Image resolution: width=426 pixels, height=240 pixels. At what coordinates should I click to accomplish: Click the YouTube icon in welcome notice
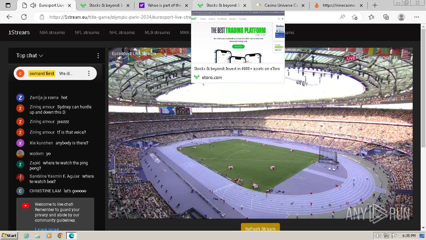click(x=26, y=206)
